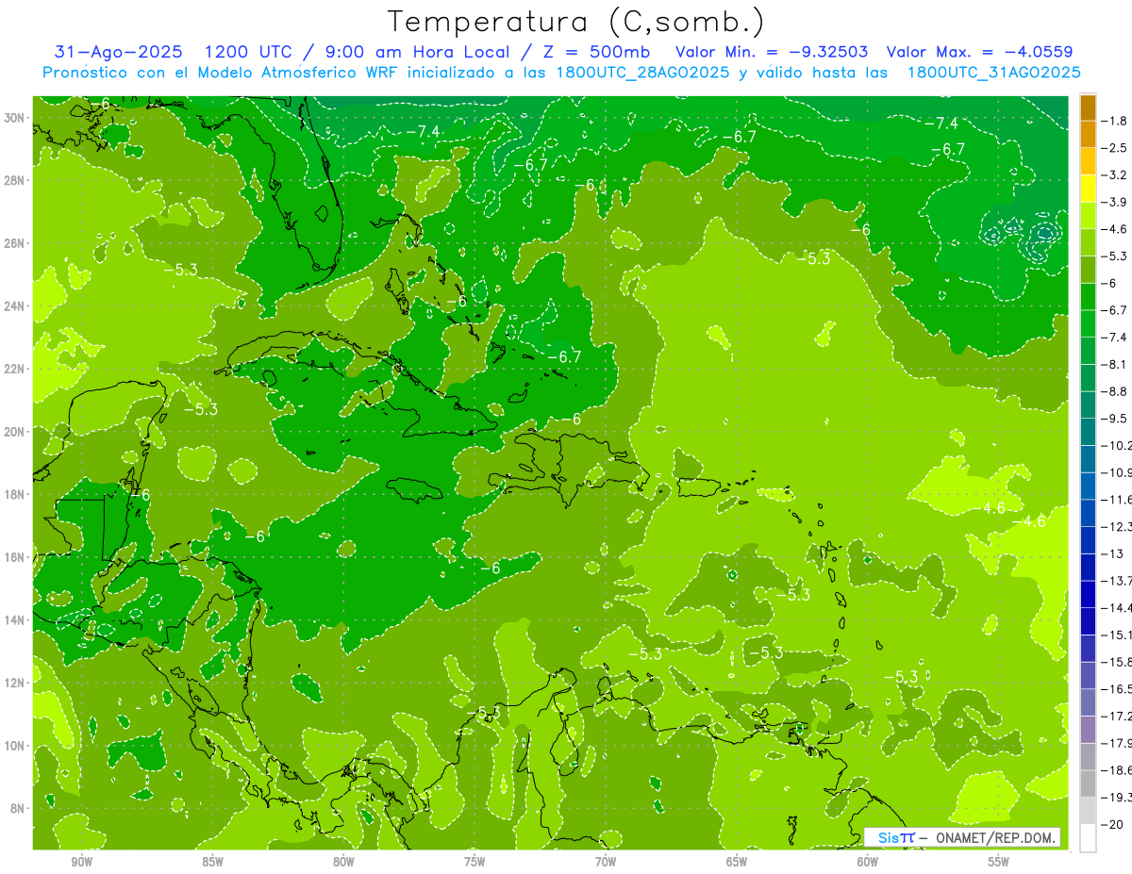Pick the yellow colorbar swatch between -3.2 and -3.9

click(x=1088, y=189)
